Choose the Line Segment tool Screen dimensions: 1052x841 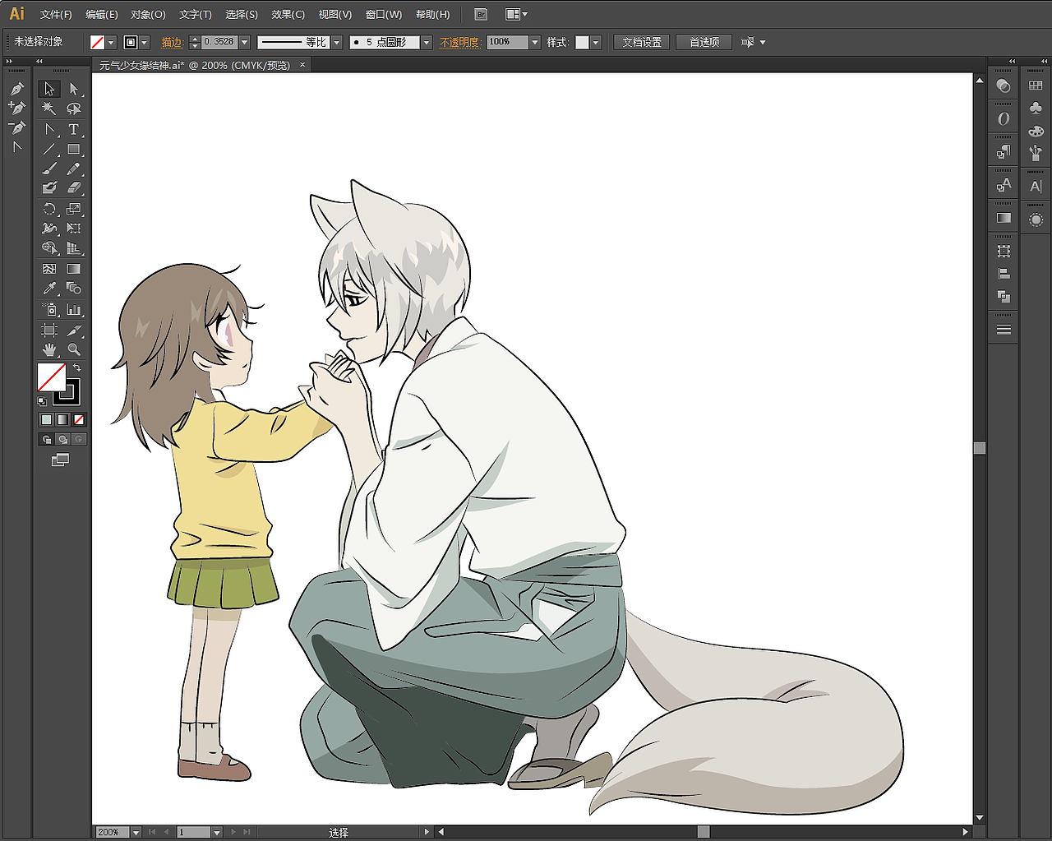(x=49, y=149)
